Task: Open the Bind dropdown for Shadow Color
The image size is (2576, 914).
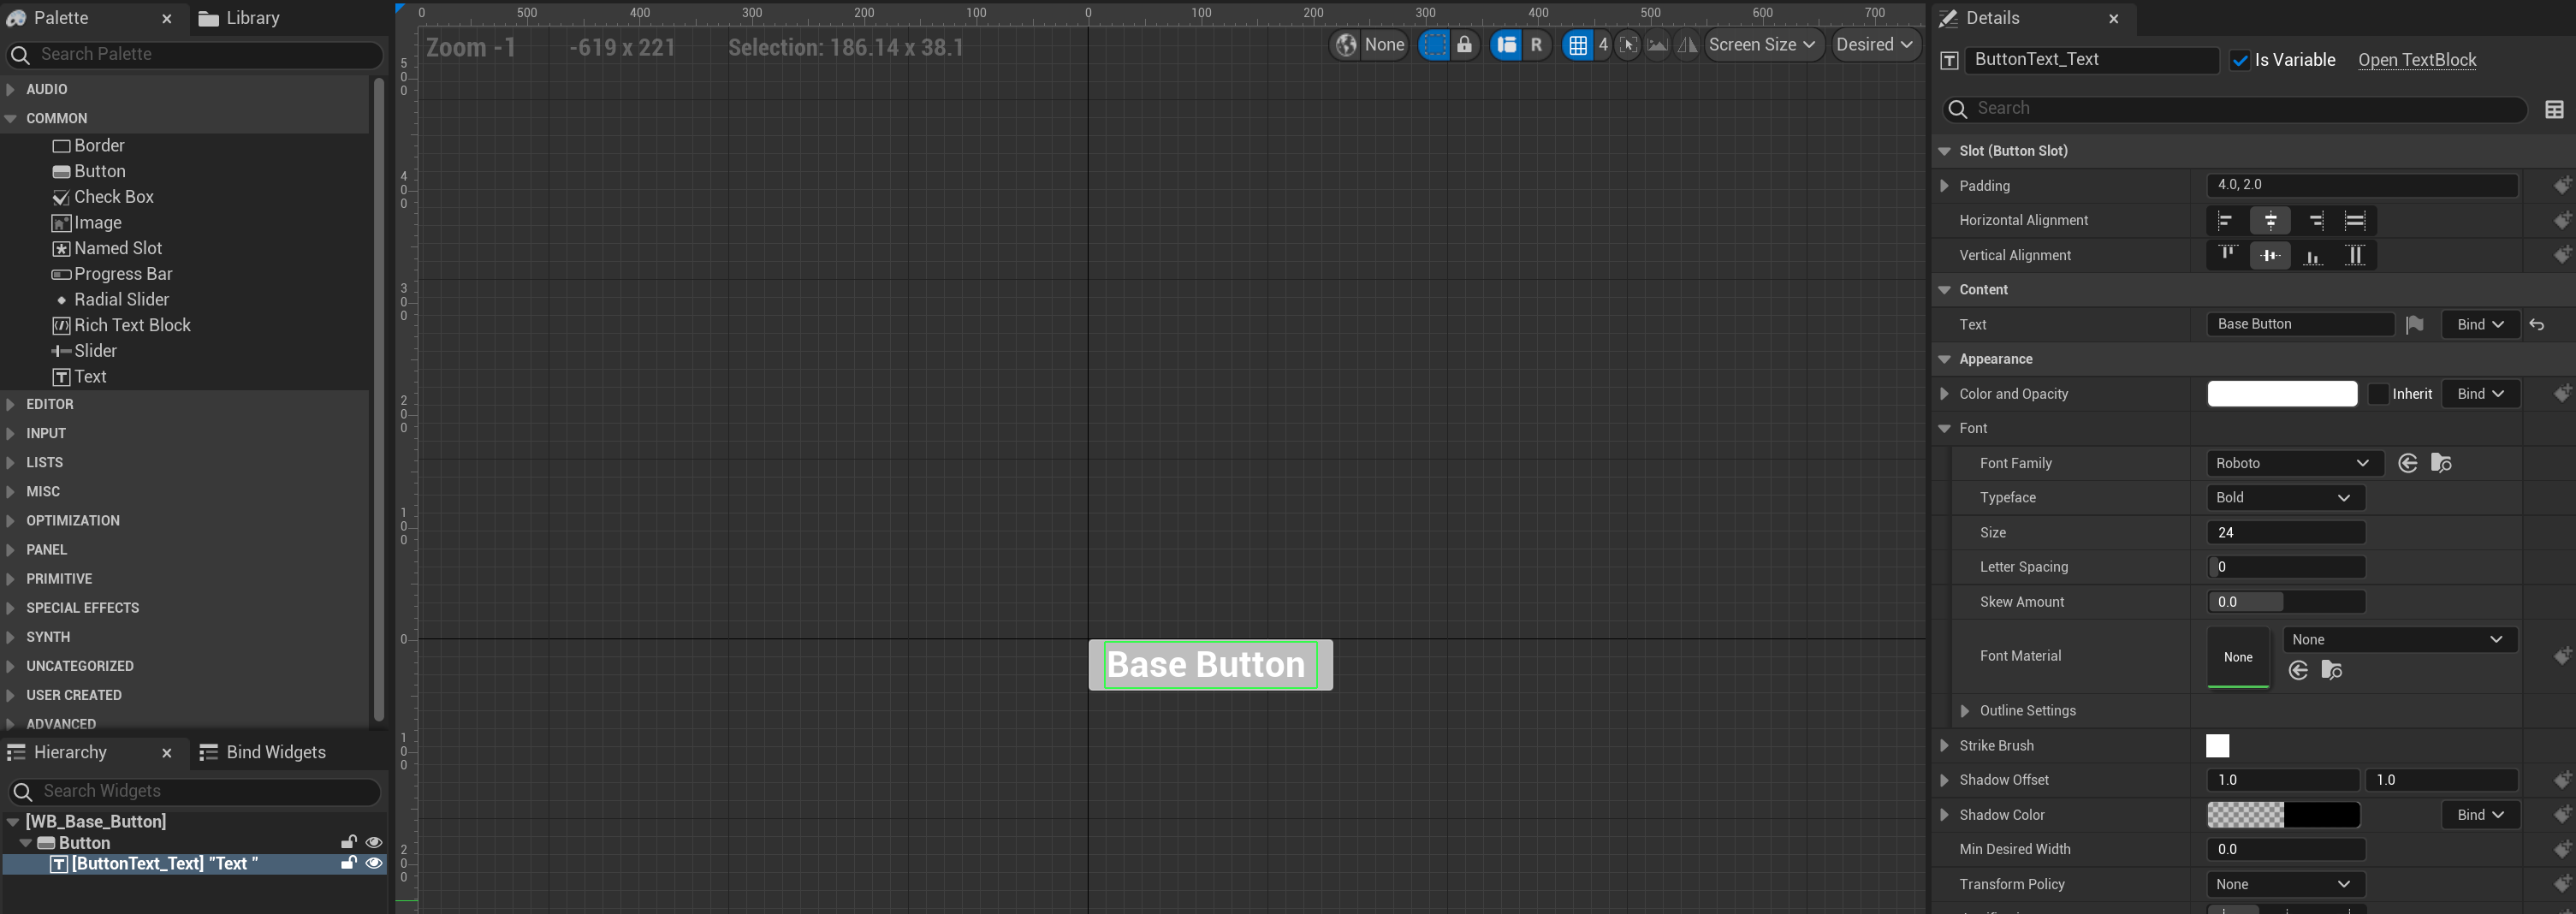Action: (x=2480, y=815)
